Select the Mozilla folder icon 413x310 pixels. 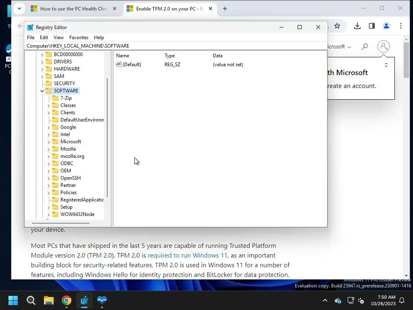point(55,149)
